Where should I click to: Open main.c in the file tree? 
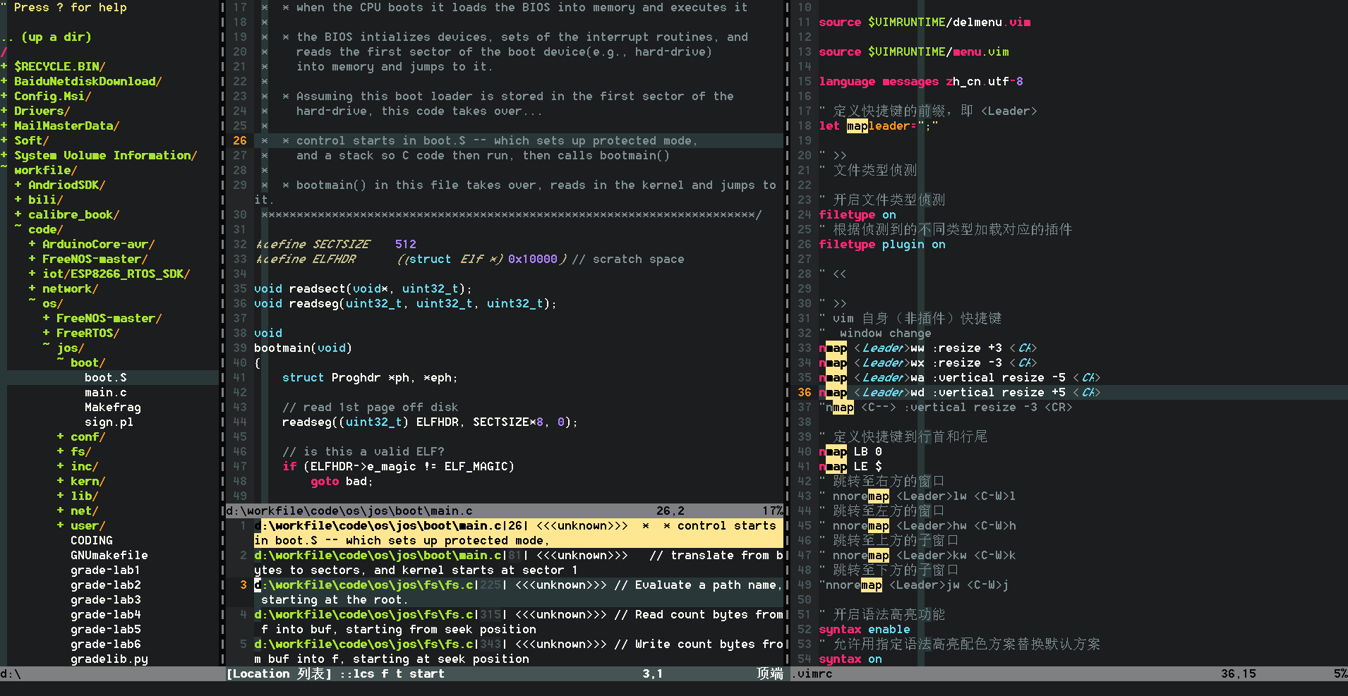(105, 392)
